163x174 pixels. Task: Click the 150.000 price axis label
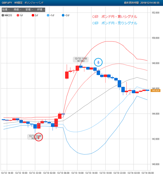(x=155, y=38)
